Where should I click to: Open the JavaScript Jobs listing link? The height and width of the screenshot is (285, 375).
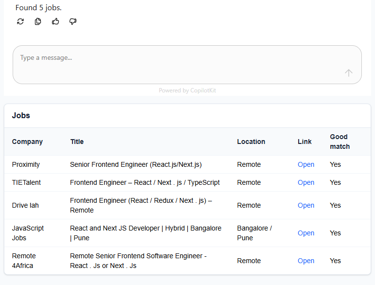click(x=306, y=233)
